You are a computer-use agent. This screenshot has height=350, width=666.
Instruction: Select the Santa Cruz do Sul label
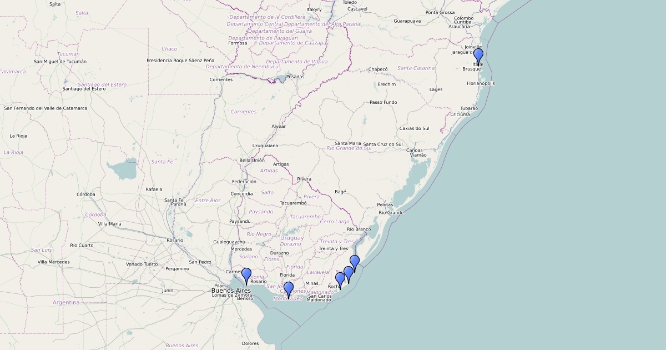click(x=383, y=144)
